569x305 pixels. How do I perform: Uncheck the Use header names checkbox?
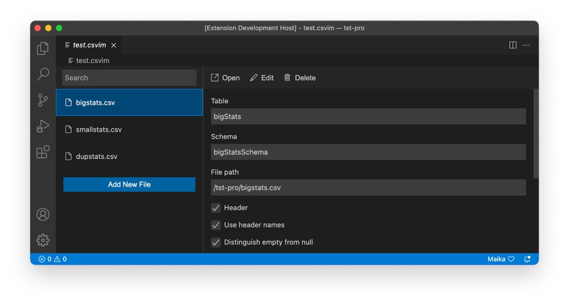tap(216, 225)
